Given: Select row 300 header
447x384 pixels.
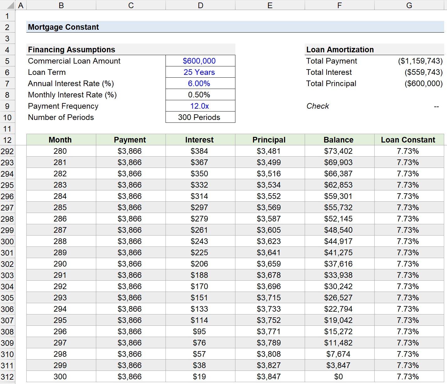Looking at the screenshot, I should coord(8,241).
